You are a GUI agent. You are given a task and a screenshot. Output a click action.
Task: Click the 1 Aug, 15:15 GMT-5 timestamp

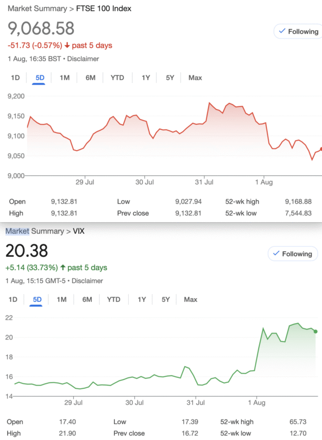click(x=35, y=281)
